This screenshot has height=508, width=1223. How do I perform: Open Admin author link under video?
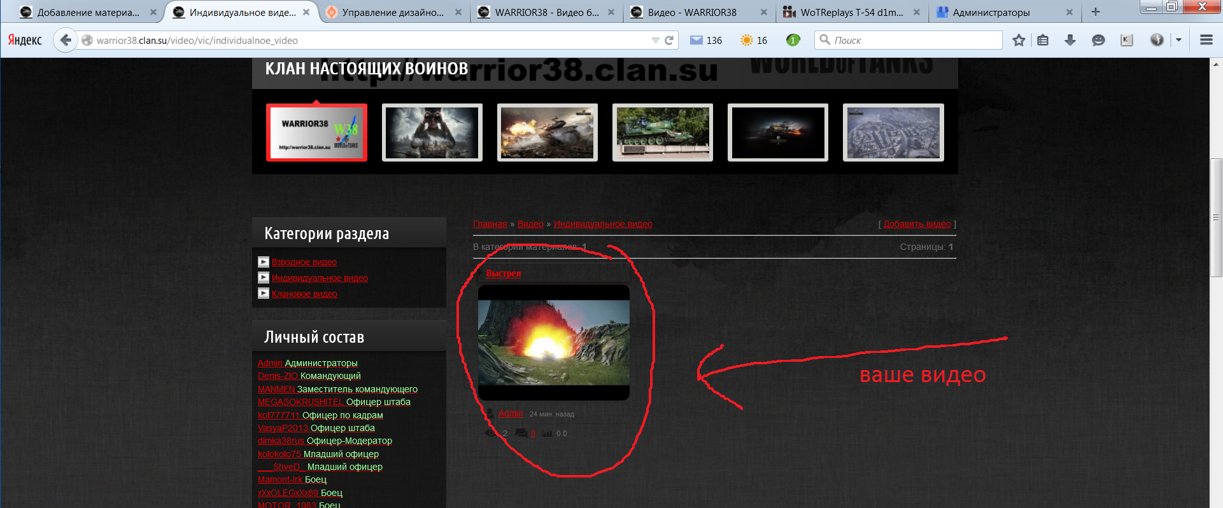coord(511,413)
